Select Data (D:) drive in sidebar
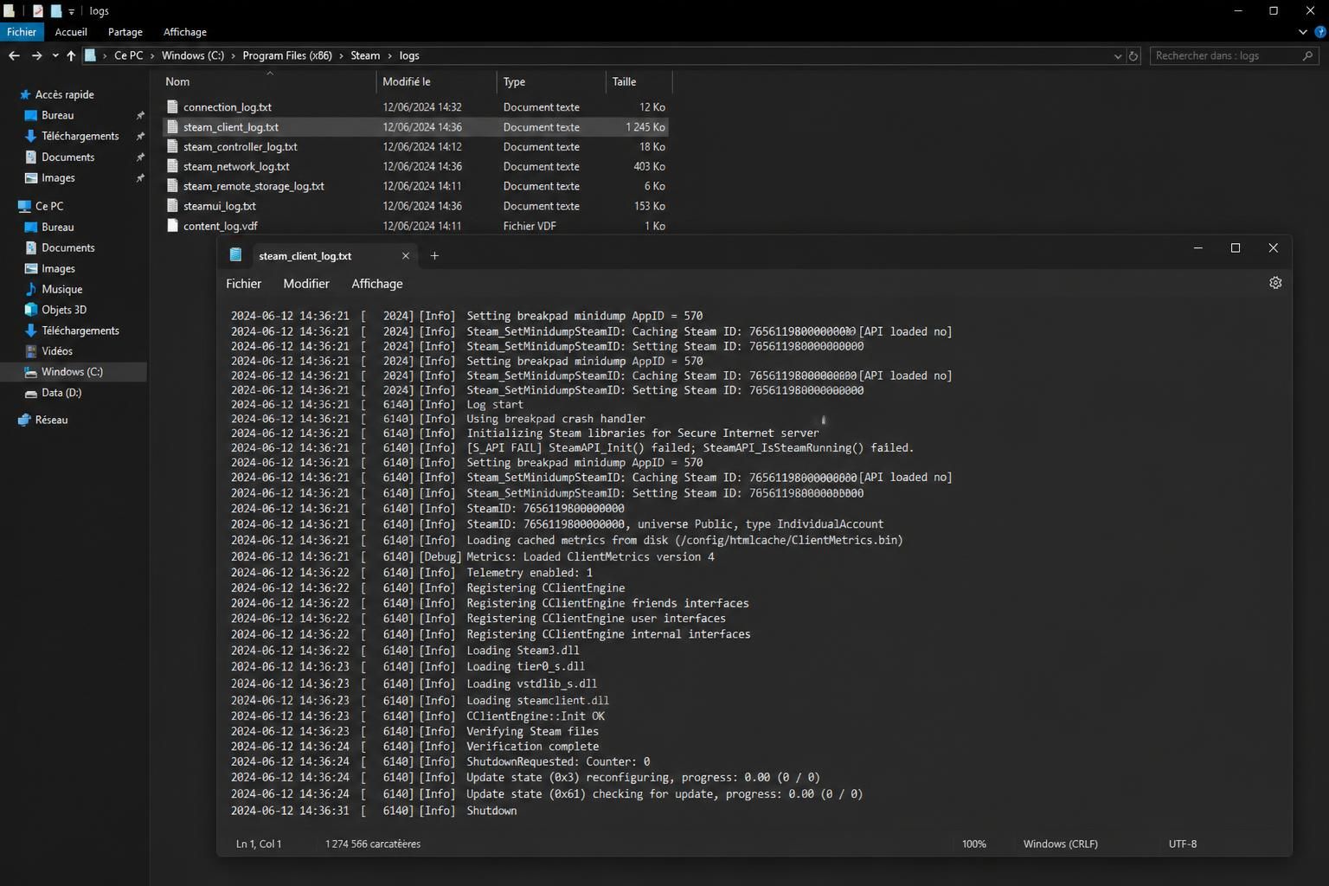 (x=61, y=393)
